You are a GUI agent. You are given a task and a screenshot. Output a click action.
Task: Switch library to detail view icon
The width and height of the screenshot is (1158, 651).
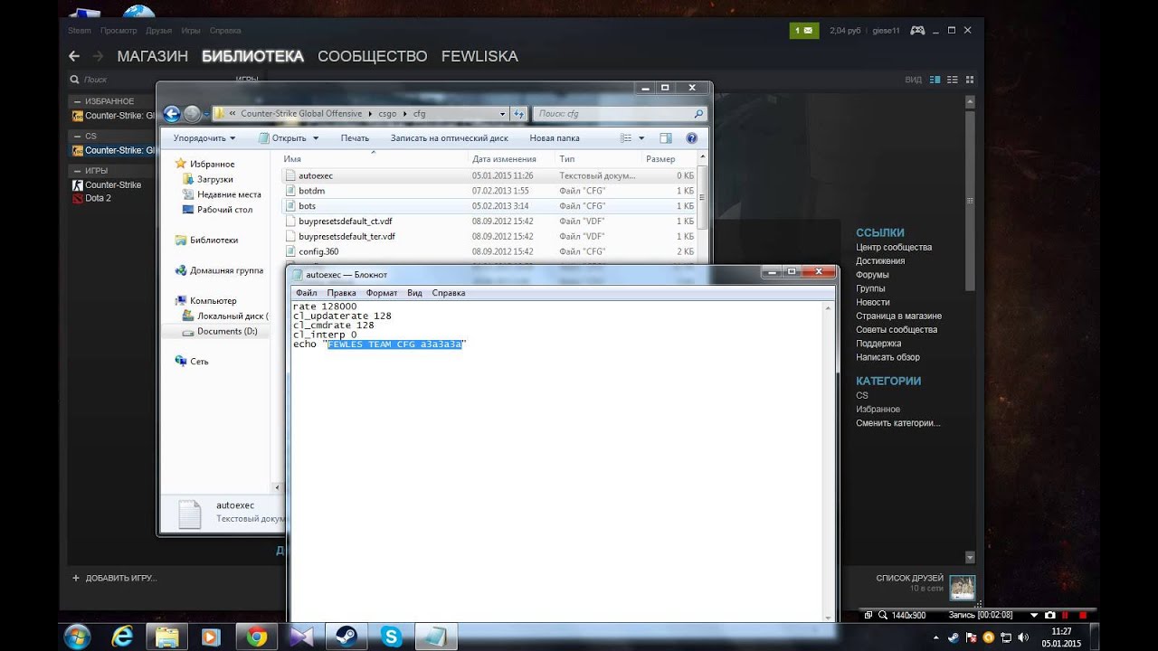[x=935, y=80]
